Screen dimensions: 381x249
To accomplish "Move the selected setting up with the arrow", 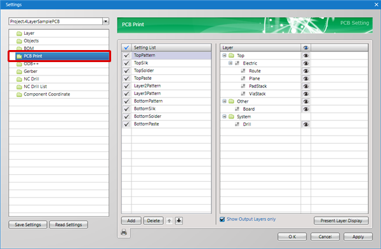I will [169, 220].
